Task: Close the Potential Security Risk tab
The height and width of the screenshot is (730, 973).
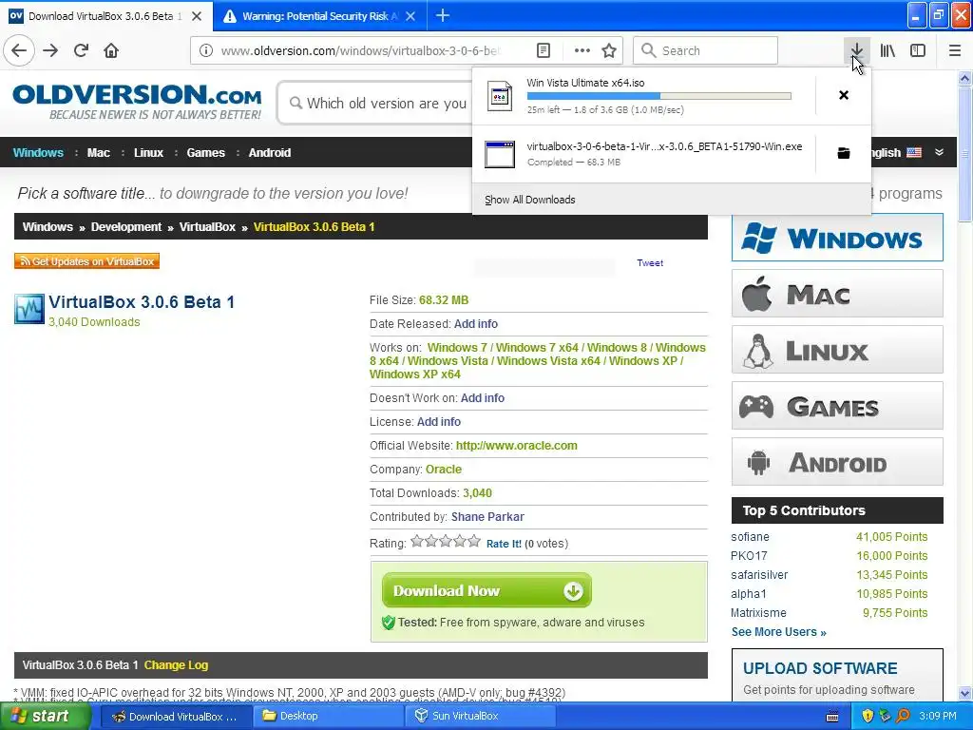Action: click(x=410, y=15)
